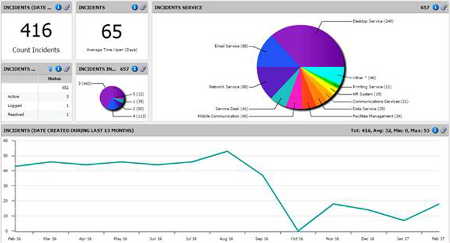The height and width of the screenshot is (243, 450).
Task: Select the Email Service blue pie slice
Action: coord(275,54)
